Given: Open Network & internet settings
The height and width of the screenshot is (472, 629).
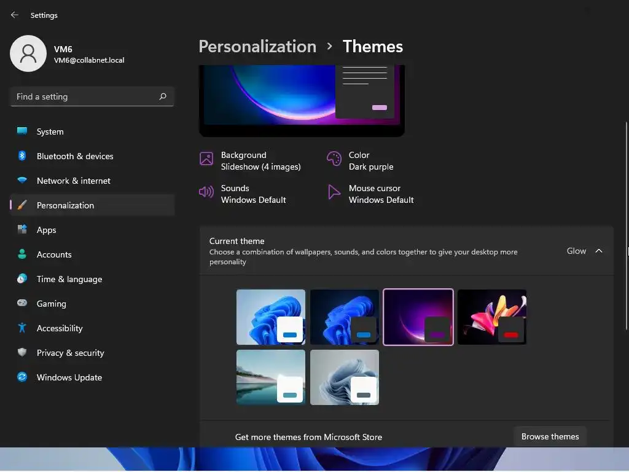Looking at the screenshot, I should (92, 181).
